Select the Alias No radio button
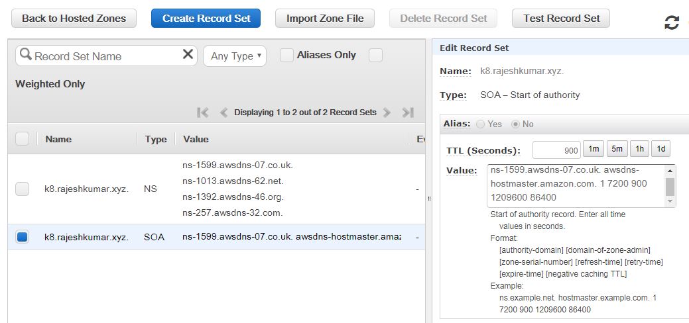 coord(515,124)
